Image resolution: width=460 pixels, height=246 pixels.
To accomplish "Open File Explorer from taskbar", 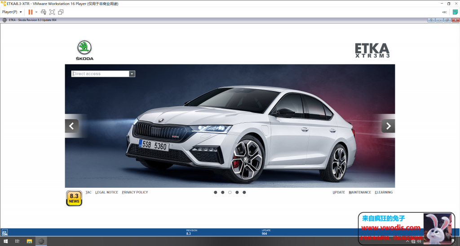I will [29, 242].
